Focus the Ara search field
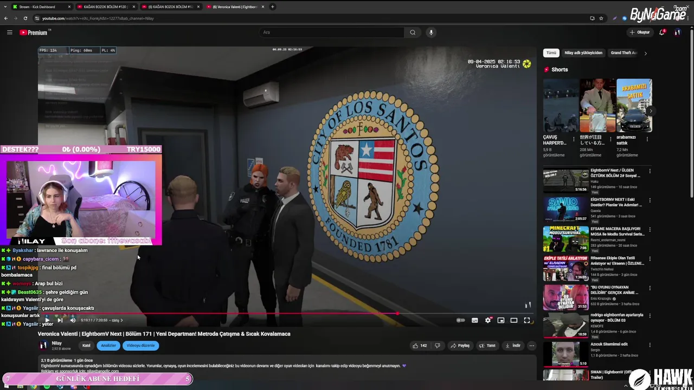The image size is (694, 390). (x=332, y=32)
